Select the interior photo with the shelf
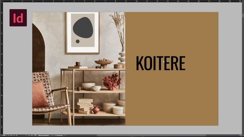This screenshot has height=137, width=244. 79,68
